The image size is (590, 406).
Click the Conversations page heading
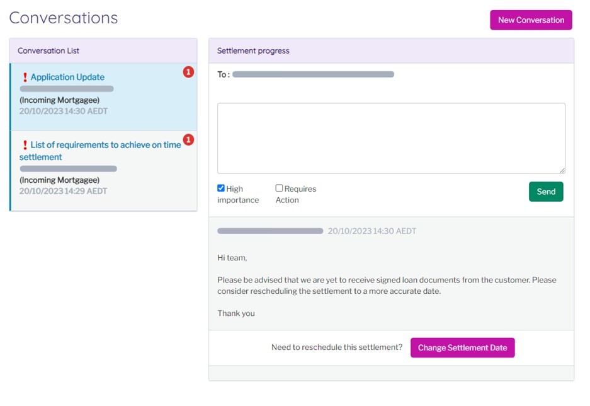pyautogui.click(x=64, y=18)
